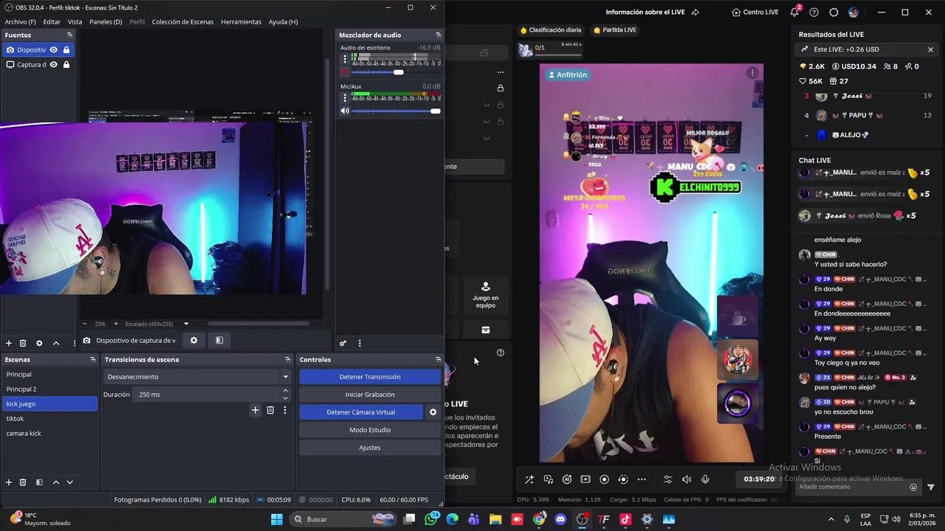
Task: Toggle TikTok microphone
Action: pos(705,479)
